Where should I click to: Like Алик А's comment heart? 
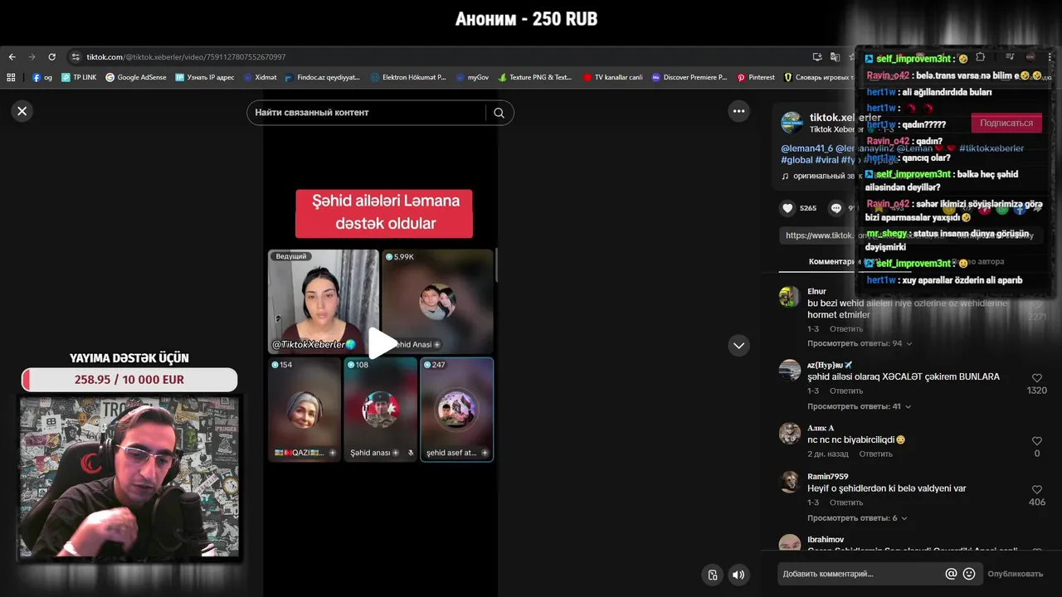click(1036, 441)
